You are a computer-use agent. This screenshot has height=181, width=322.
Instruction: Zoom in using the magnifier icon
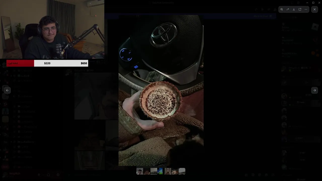tap(282, 9)
